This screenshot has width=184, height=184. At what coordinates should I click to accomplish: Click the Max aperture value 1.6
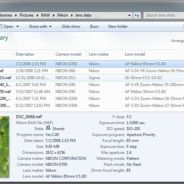[129, 152]
